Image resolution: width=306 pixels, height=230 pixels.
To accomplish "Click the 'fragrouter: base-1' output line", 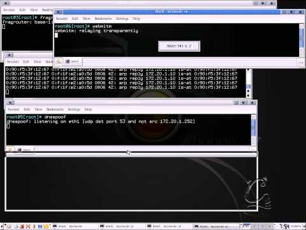I will click(27, 22).
